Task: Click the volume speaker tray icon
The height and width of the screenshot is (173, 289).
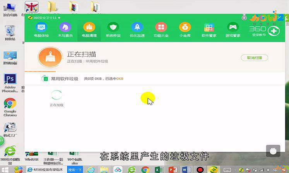Action: pyautogui.click(x=268, y=170)
